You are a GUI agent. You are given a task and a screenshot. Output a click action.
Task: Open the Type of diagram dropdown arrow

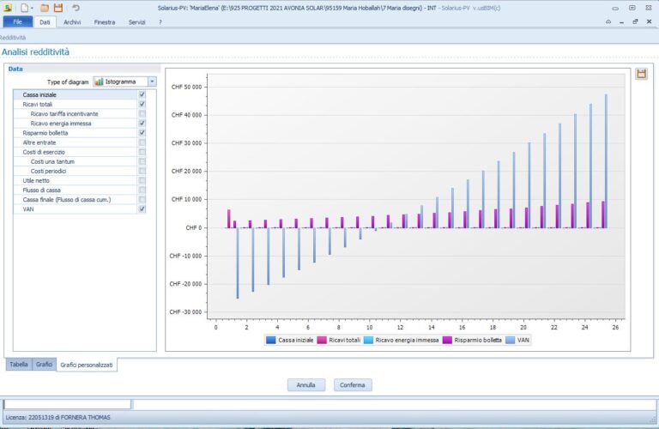(152, 82)
